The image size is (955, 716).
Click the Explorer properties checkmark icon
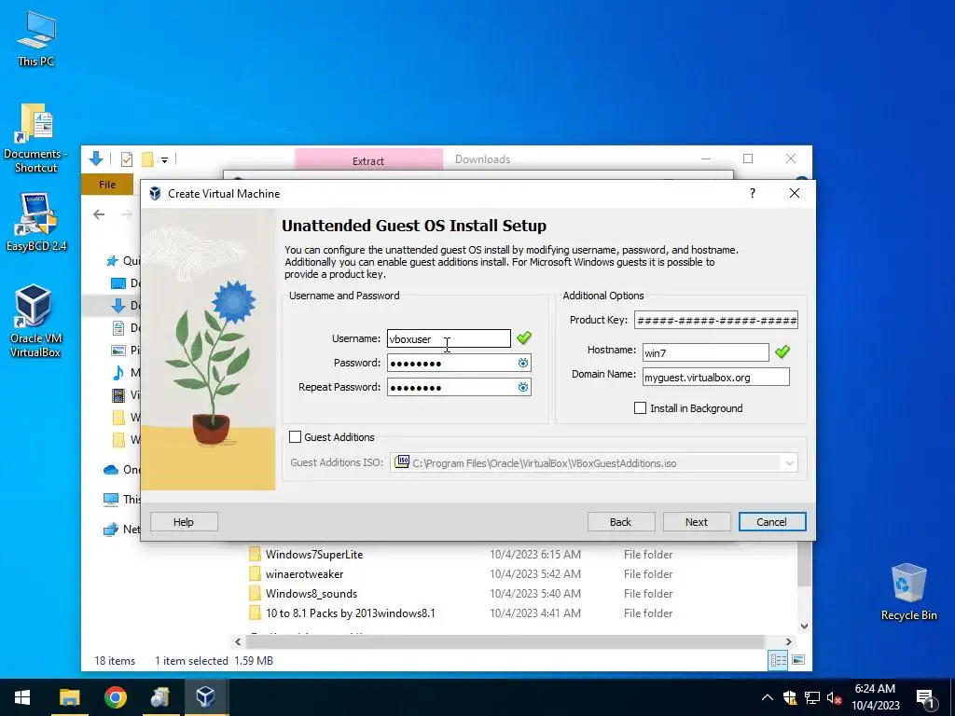(x=127, y=159)
